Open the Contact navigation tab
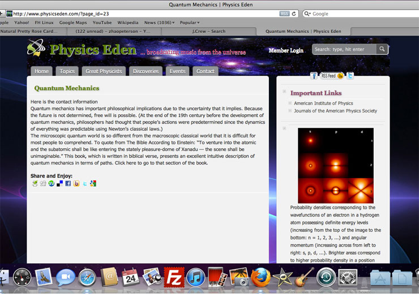 click(205, 71)
